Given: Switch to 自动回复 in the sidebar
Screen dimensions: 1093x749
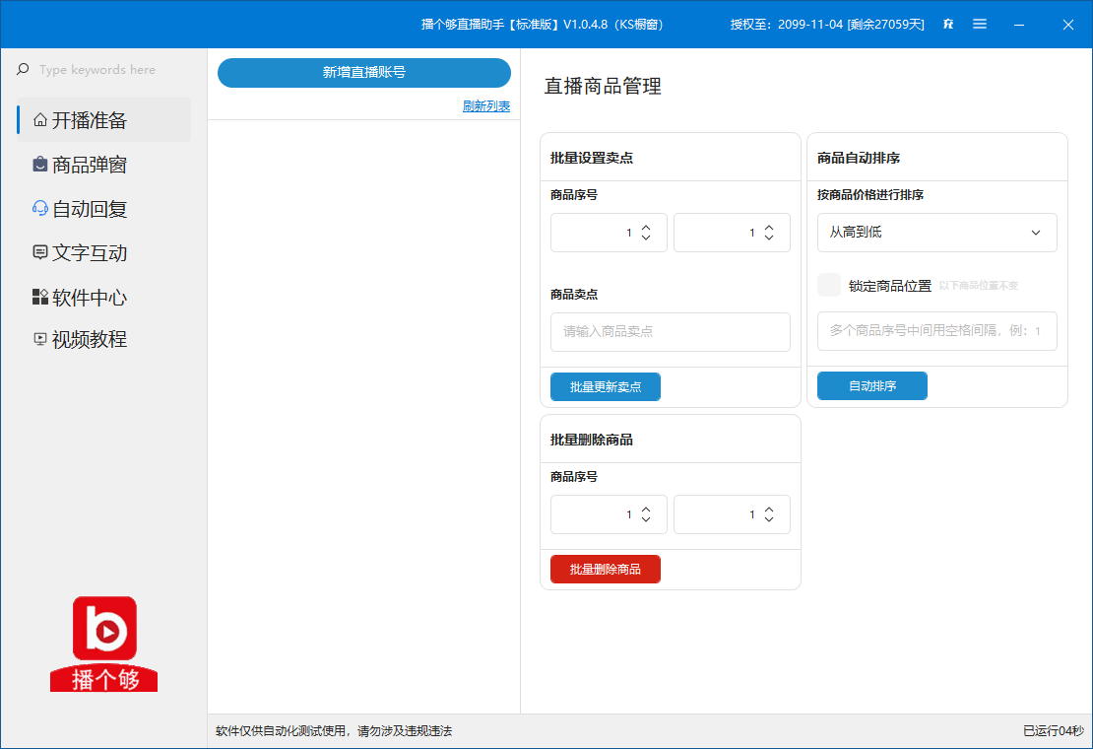Looking at the screenshot, I should [x=90, y=209].
